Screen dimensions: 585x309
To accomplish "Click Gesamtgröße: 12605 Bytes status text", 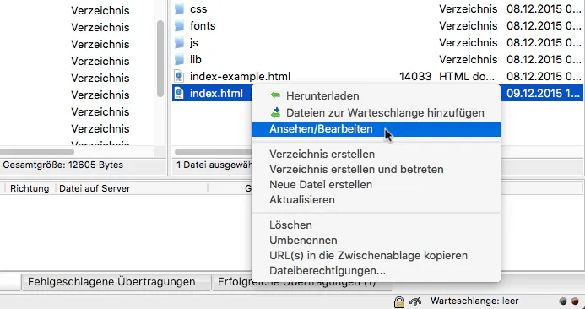I will (62, 165).
